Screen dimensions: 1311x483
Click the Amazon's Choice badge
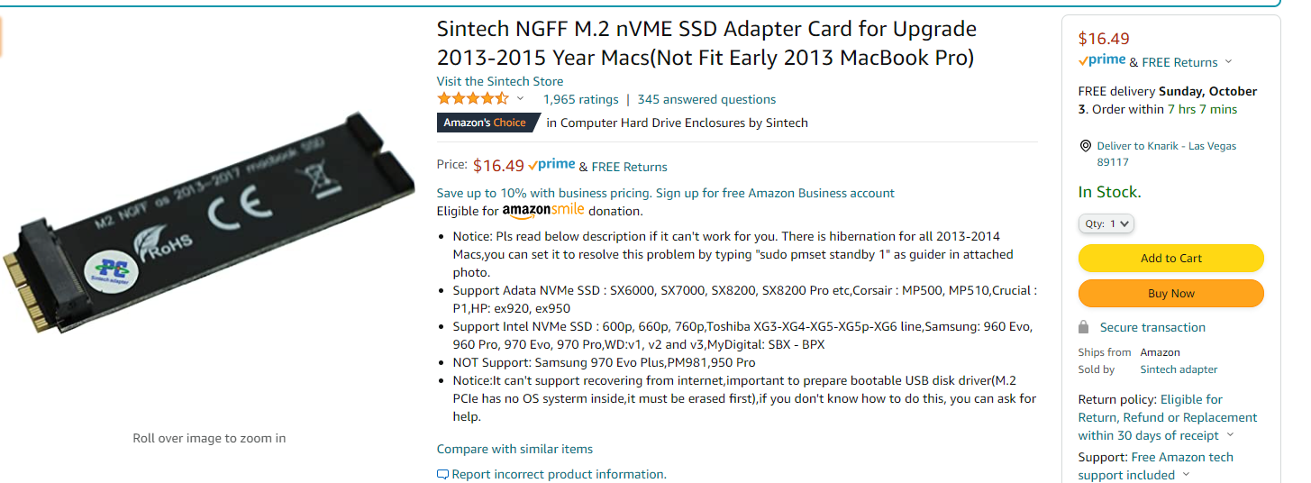tap(487, 123)
